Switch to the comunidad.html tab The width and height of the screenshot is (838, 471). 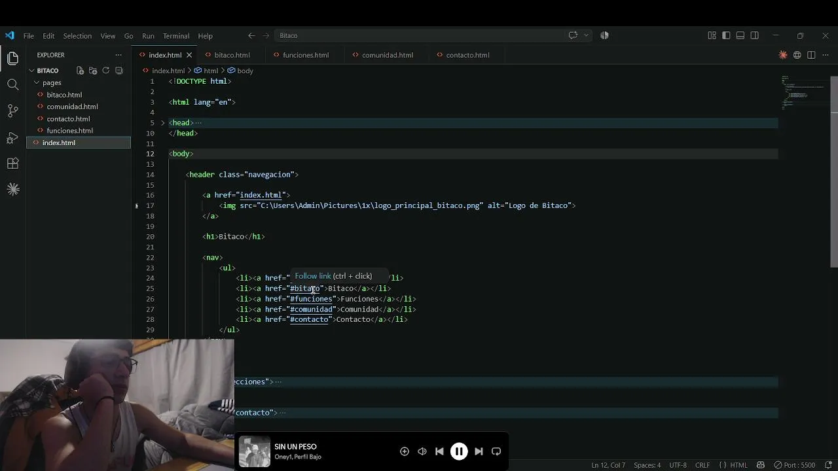pos(388,55)
